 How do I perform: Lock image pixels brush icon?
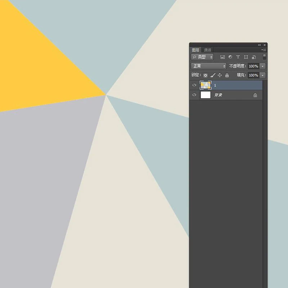coord(213,75)
